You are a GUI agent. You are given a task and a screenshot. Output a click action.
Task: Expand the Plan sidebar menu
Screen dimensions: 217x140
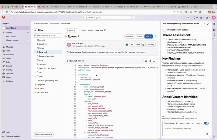pyautogui.click(x=16, y=51)
